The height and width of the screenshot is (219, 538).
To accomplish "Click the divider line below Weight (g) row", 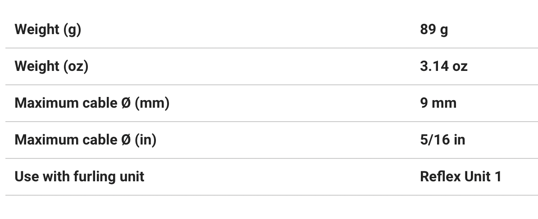I will pos(271,48).
